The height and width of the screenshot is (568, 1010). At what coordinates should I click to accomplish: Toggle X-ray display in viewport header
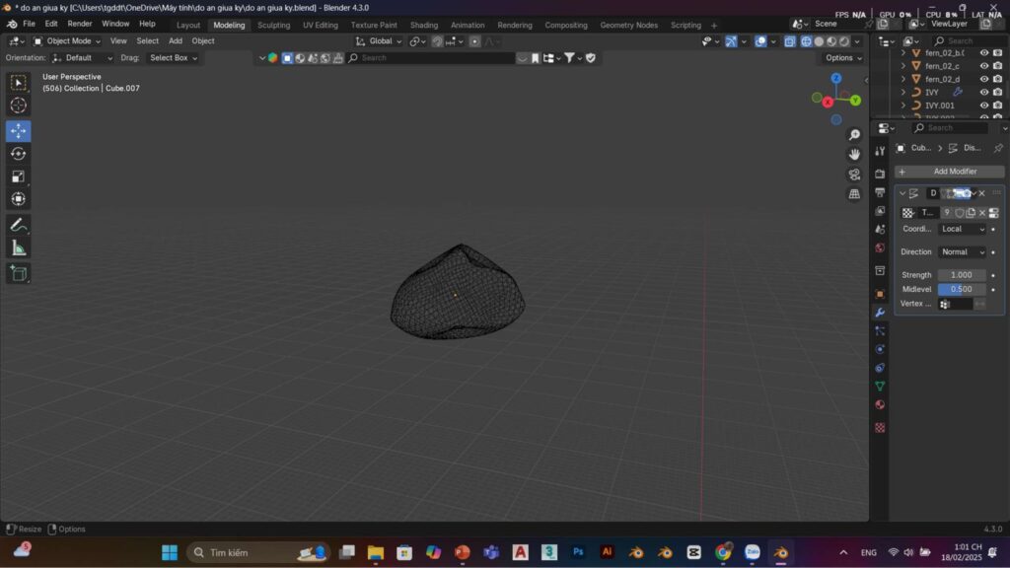click(790, 41)
